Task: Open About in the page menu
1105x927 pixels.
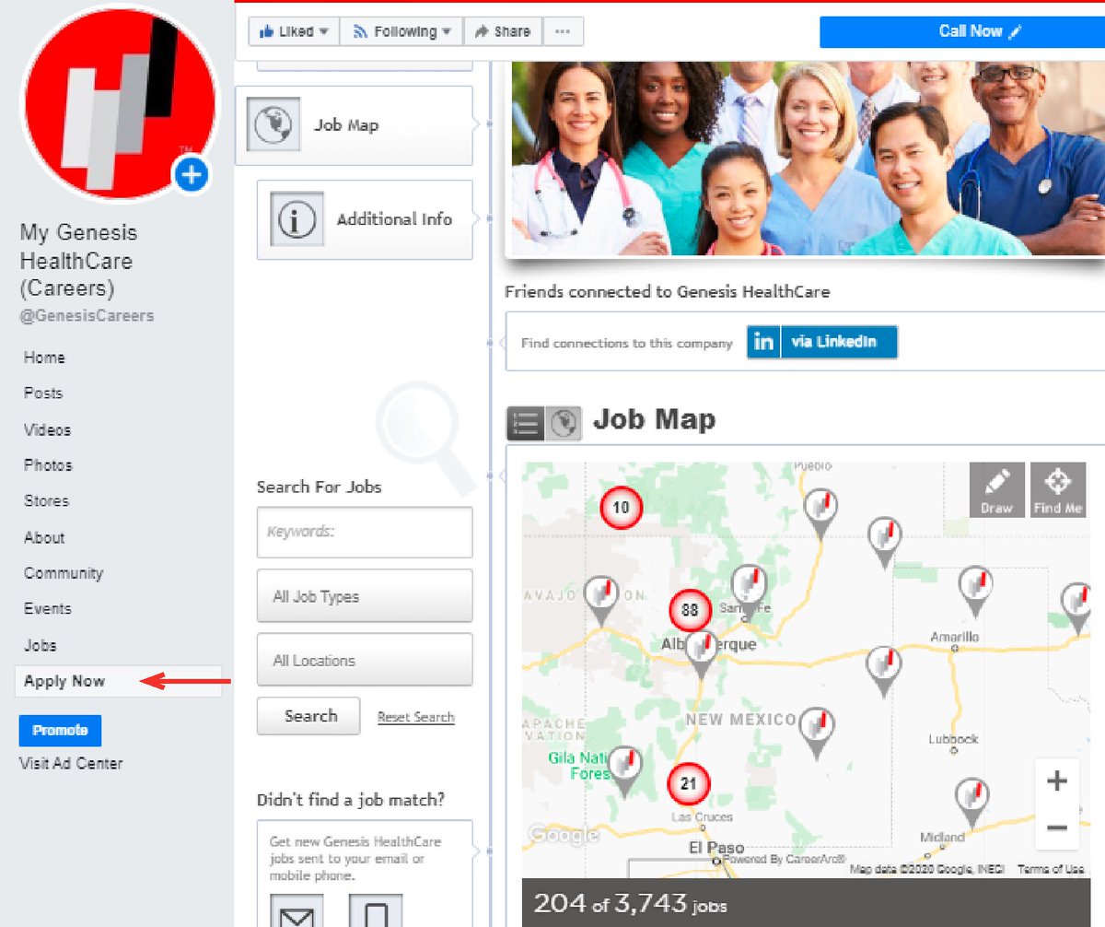Action: (x=44, y=537)
